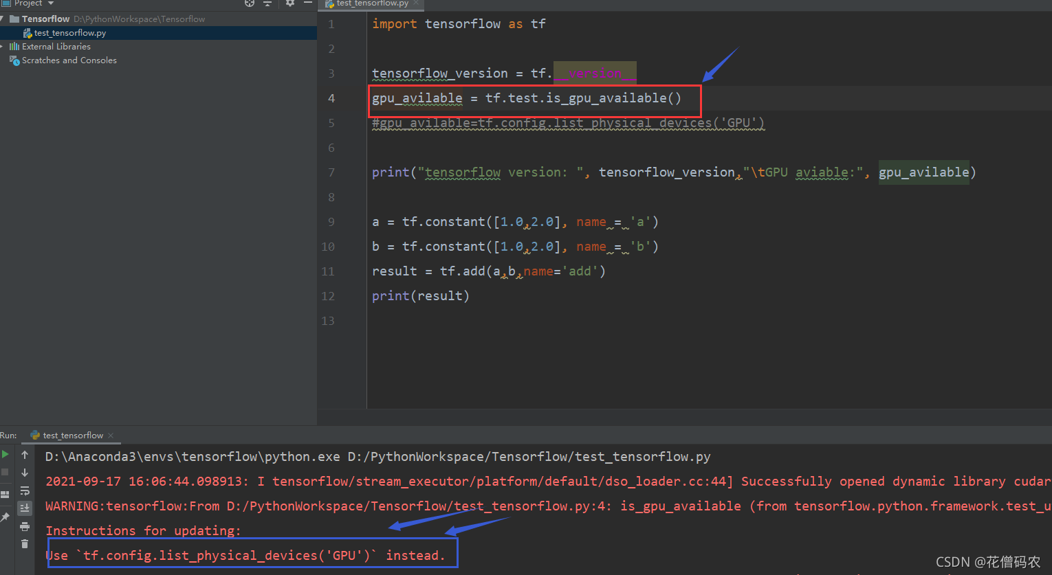Locate opened file in Project tree
This screenshot has width=1052, height=575.
click(250, 3)
